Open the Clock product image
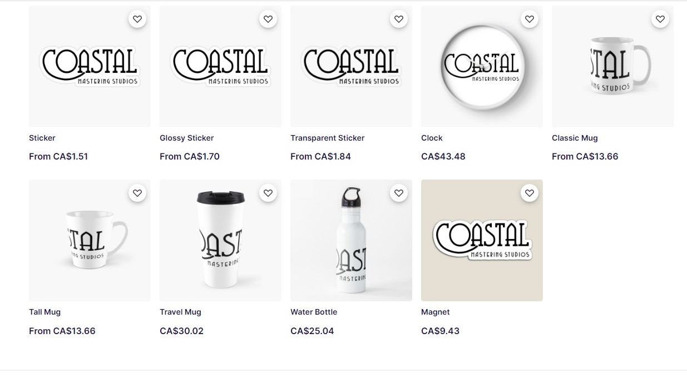Viewport: 687px width, 378px height. 482,66
